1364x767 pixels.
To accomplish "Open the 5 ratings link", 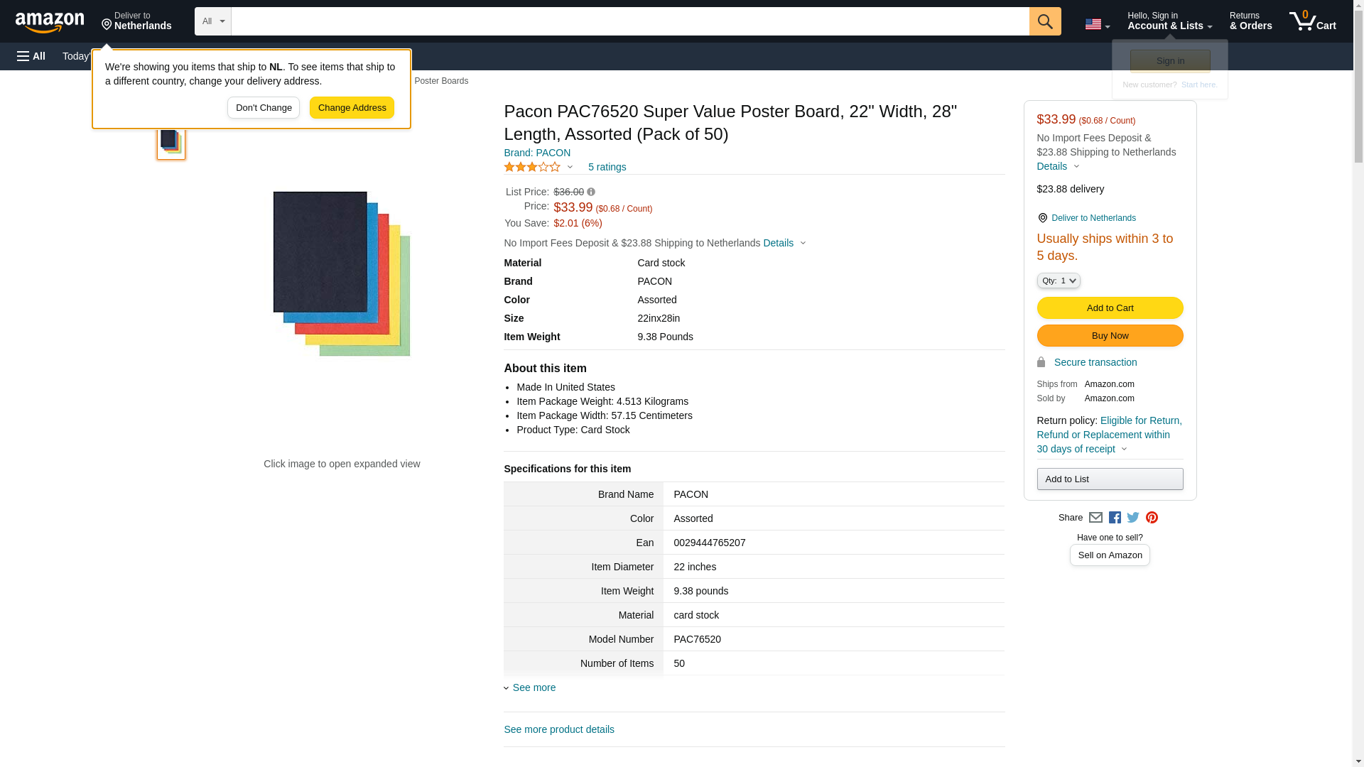I will pyautogui.click(x=607, y=167).
